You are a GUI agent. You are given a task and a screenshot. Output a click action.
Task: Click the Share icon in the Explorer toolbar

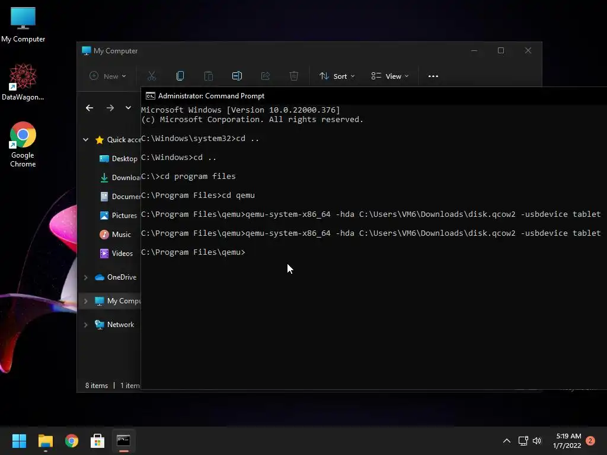[x=265, y=76]
